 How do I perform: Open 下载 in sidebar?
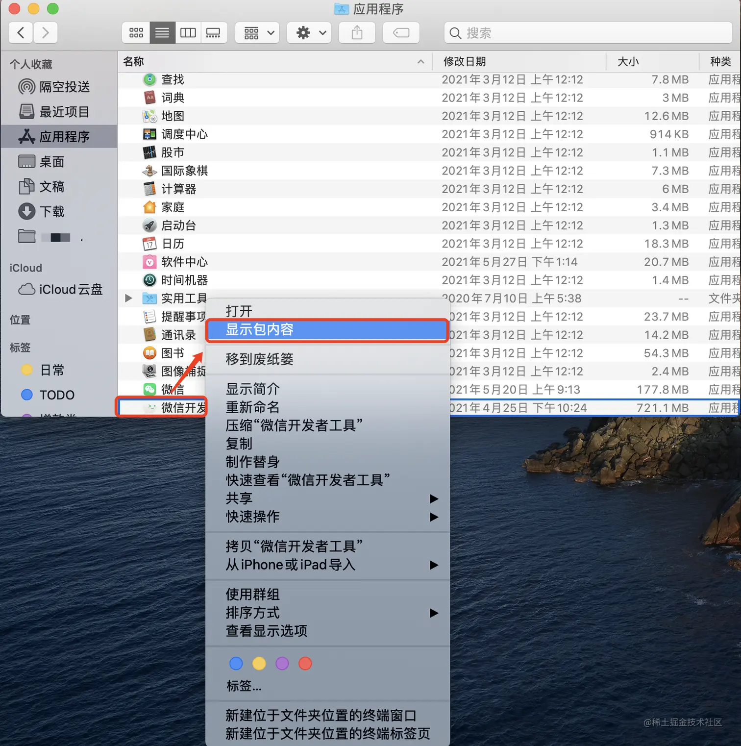59,212
